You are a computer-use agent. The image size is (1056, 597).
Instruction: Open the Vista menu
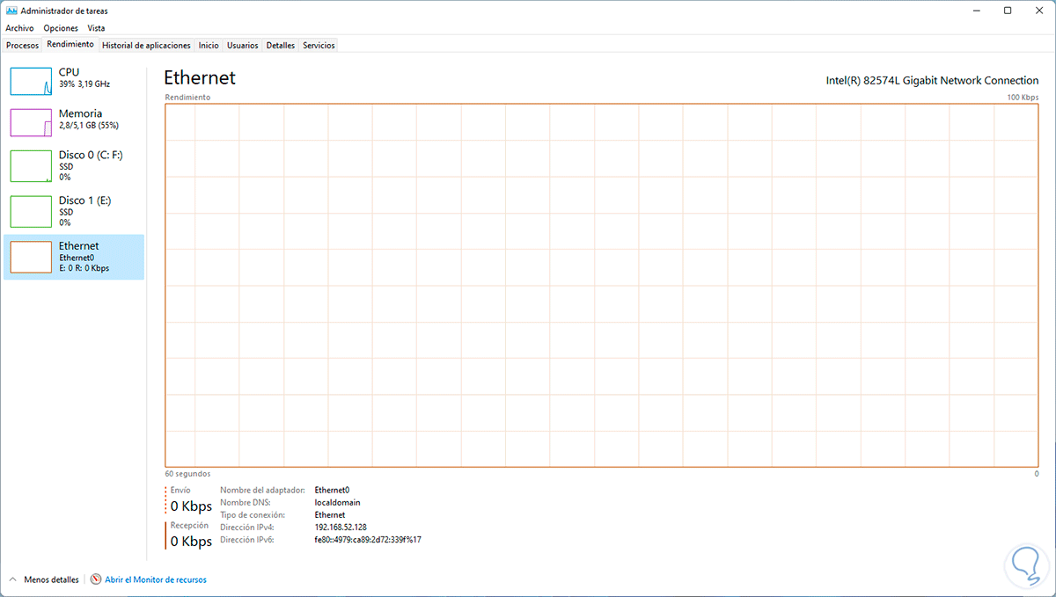96,28
